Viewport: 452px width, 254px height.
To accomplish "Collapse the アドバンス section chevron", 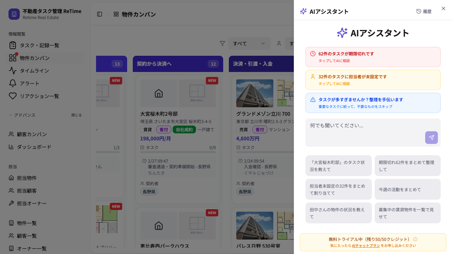I will click(x=11, y=115).
